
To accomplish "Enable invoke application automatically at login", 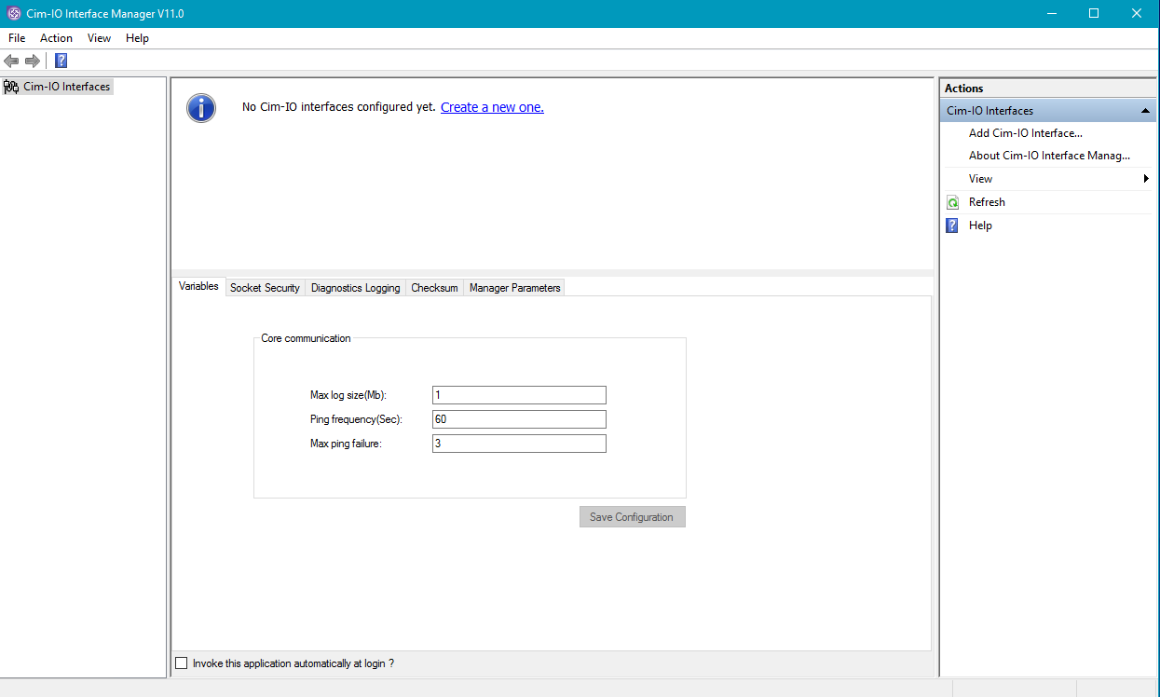I will (182, 663).
